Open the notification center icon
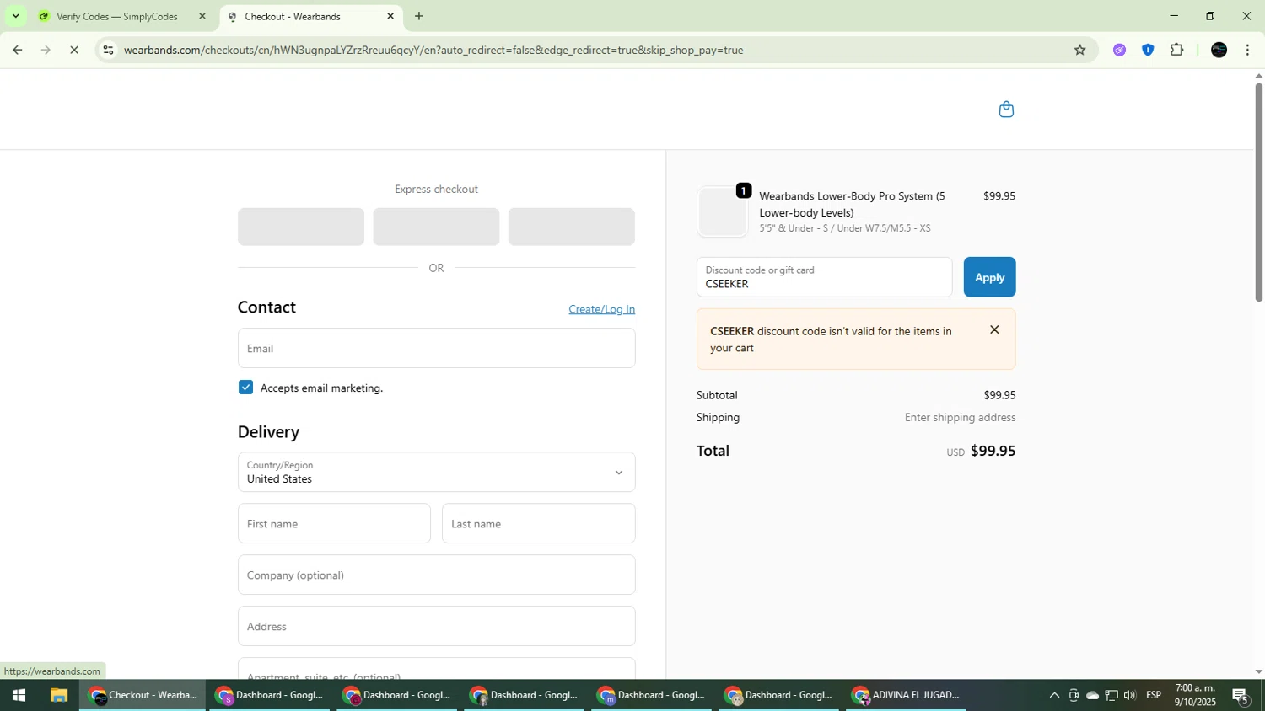 click(x=1241, y=695)
